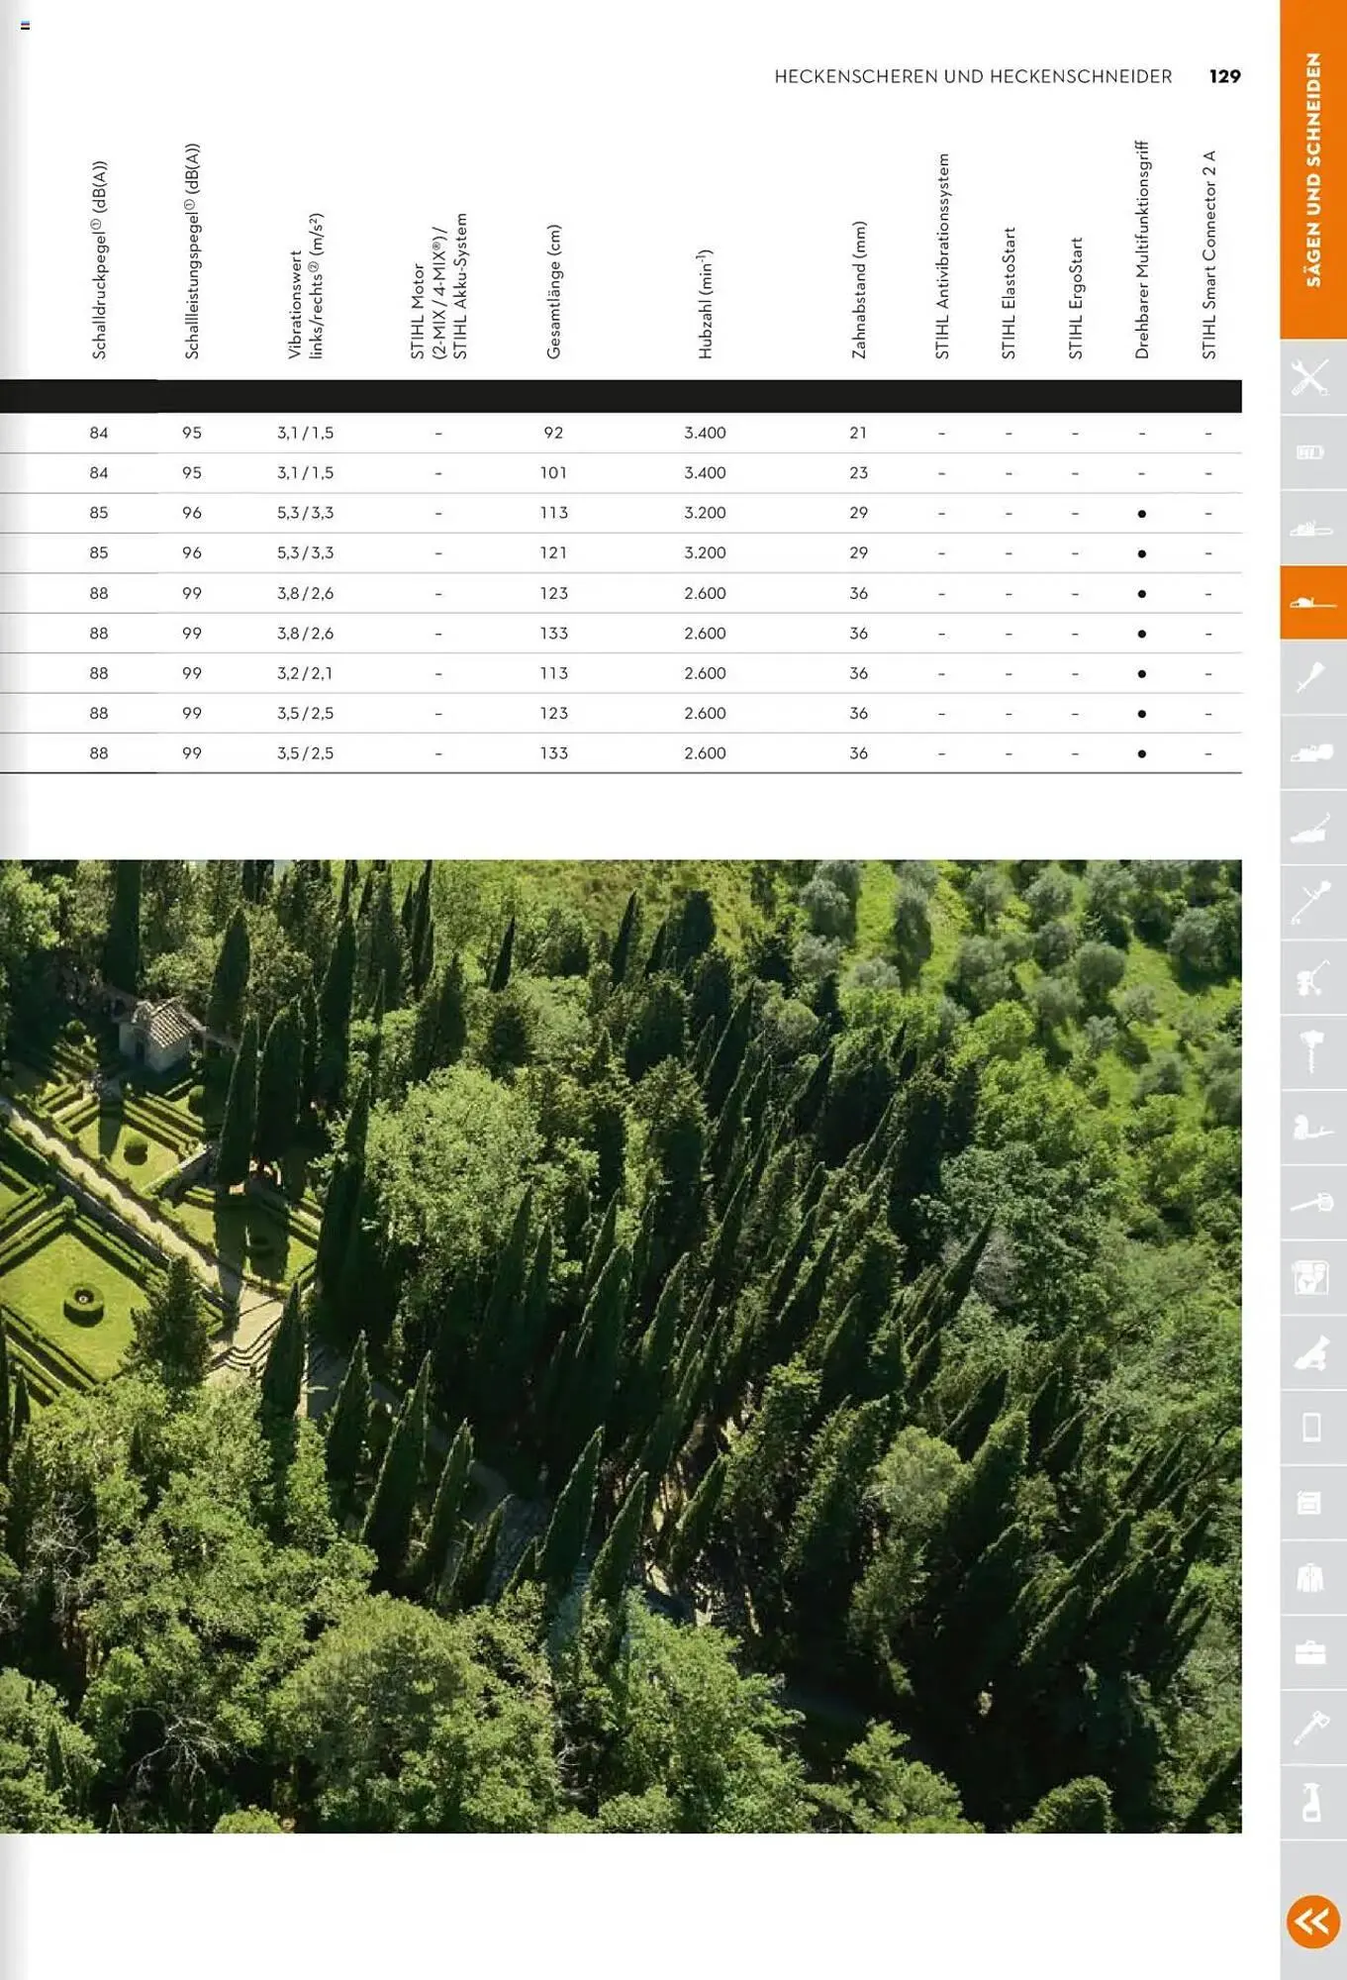Click the Multifunktionsgriff bullet in the 3,2 / 2,1 row
1347x1980 pixels.
point(1141,674)
